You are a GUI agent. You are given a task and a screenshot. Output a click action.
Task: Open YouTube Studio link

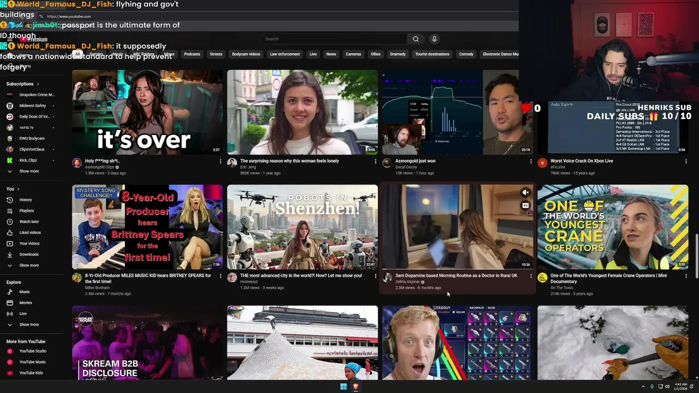click(x=33, y=351)
